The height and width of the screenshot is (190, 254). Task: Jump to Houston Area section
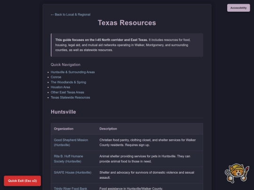60,87
